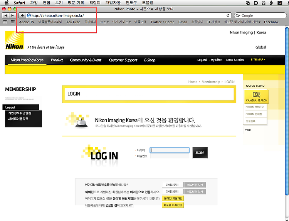Select the Product nav tab
This screenshot has height=221, width=289.
(x=57, y=60)
